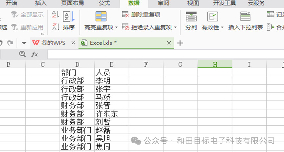Close the Excel.xls document tab
Screen dimensions: 284x152
pyautogui.click(x=169, y=43)
